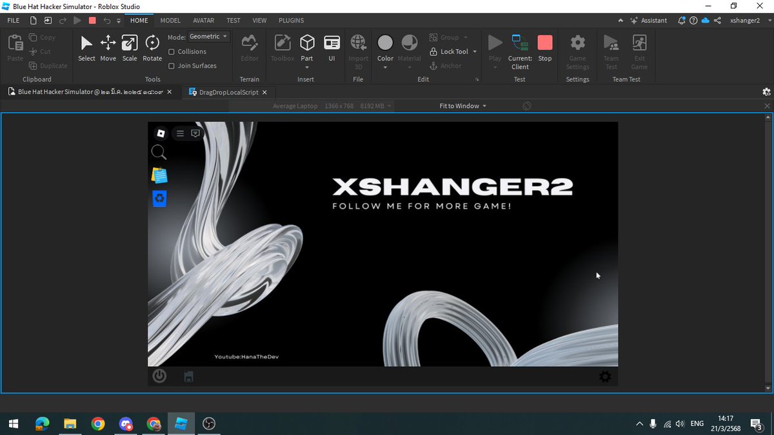Open the Lock Tool dropdown arrow
Image resolution: width=774 pixels, height=435 pixels.
475,52
